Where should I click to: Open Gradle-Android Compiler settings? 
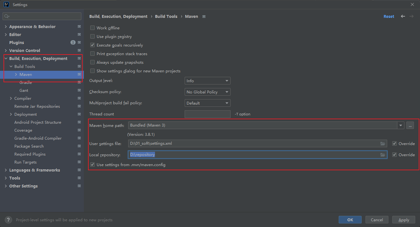38,138
